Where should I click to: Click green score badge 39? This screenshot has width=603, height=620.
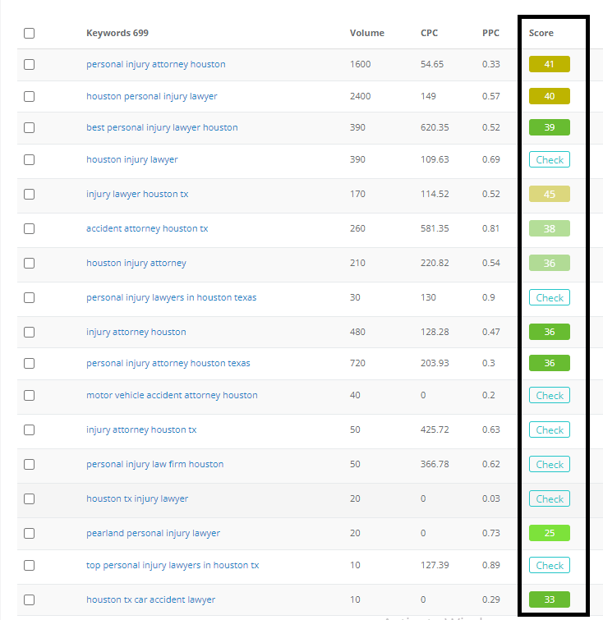(x=549, y=128)
